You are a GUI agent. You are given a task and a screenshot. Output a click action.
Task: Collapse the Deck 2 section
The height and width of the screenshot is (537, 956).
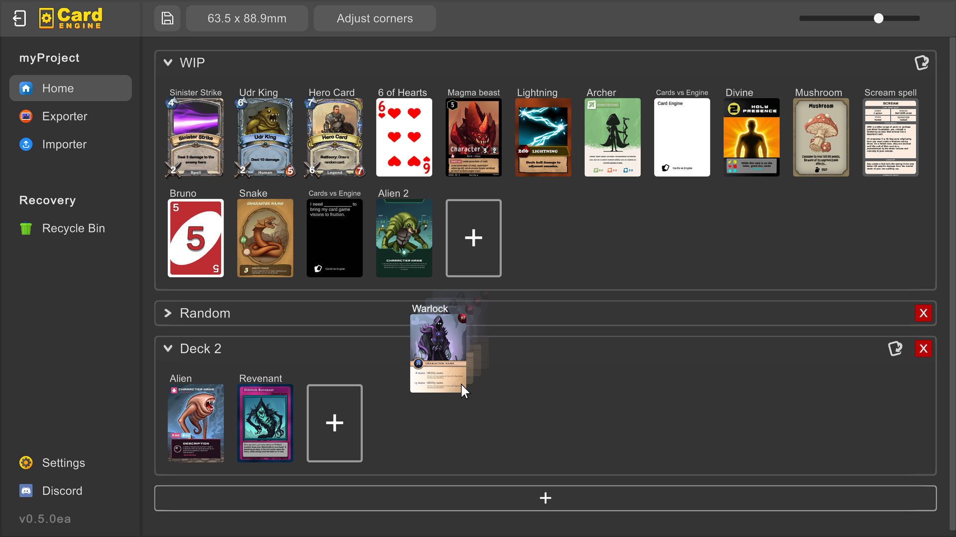[168, 348]
